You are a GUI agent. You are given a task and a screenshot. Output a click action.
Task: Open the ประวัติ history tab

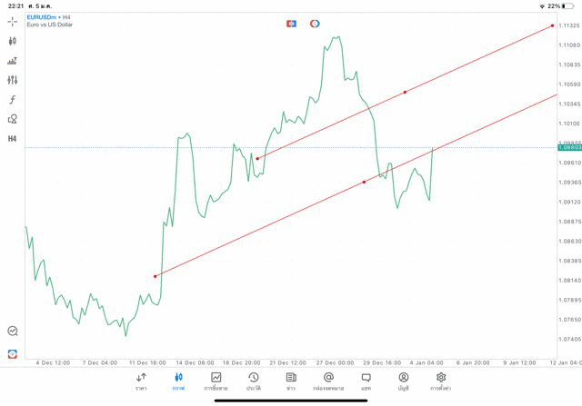pyautogui.click(x=254, y=381)
